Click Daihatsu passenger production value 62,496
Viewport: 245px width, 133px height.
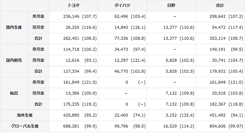click(121, 16)
